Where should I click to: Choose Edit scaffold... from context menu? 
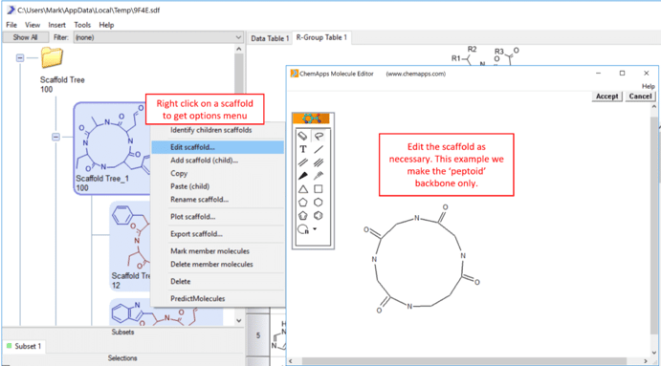217,147
